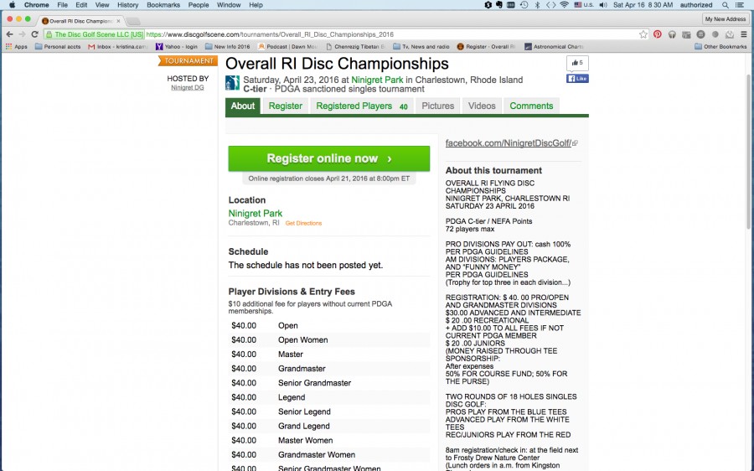Open the Personal accts bookmark folder
Image resolution: width=754 pixels, height=471 pixels.
(x=57, y=47)
